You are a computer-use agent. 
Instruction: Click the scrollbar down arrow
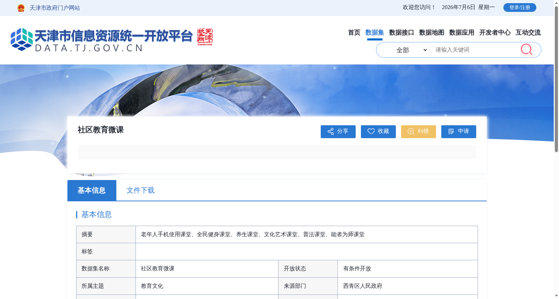556,296
